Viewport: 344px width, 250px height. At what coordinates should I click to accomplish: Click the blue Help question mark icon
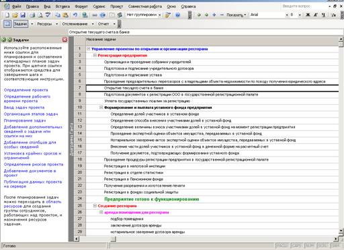coord(178,15)
